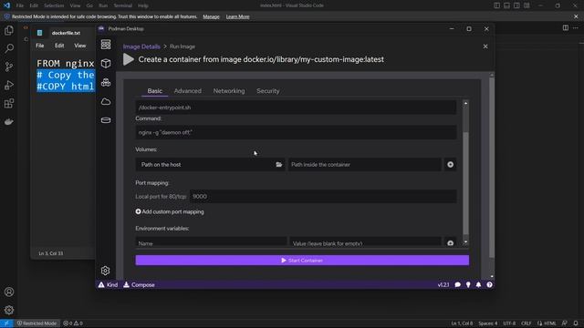The height and width of the screenshot is (328, 584).
Task: Focus the Command input field
Action: coord(296,132)
